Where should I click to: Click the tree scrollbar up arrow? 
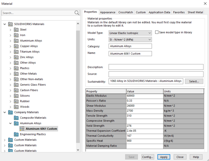(78, 24)
